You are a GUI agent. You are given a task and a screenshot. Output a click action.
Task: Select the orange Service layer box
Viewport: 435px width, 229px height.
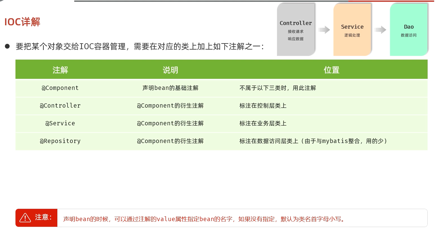[x=352, y=30]
